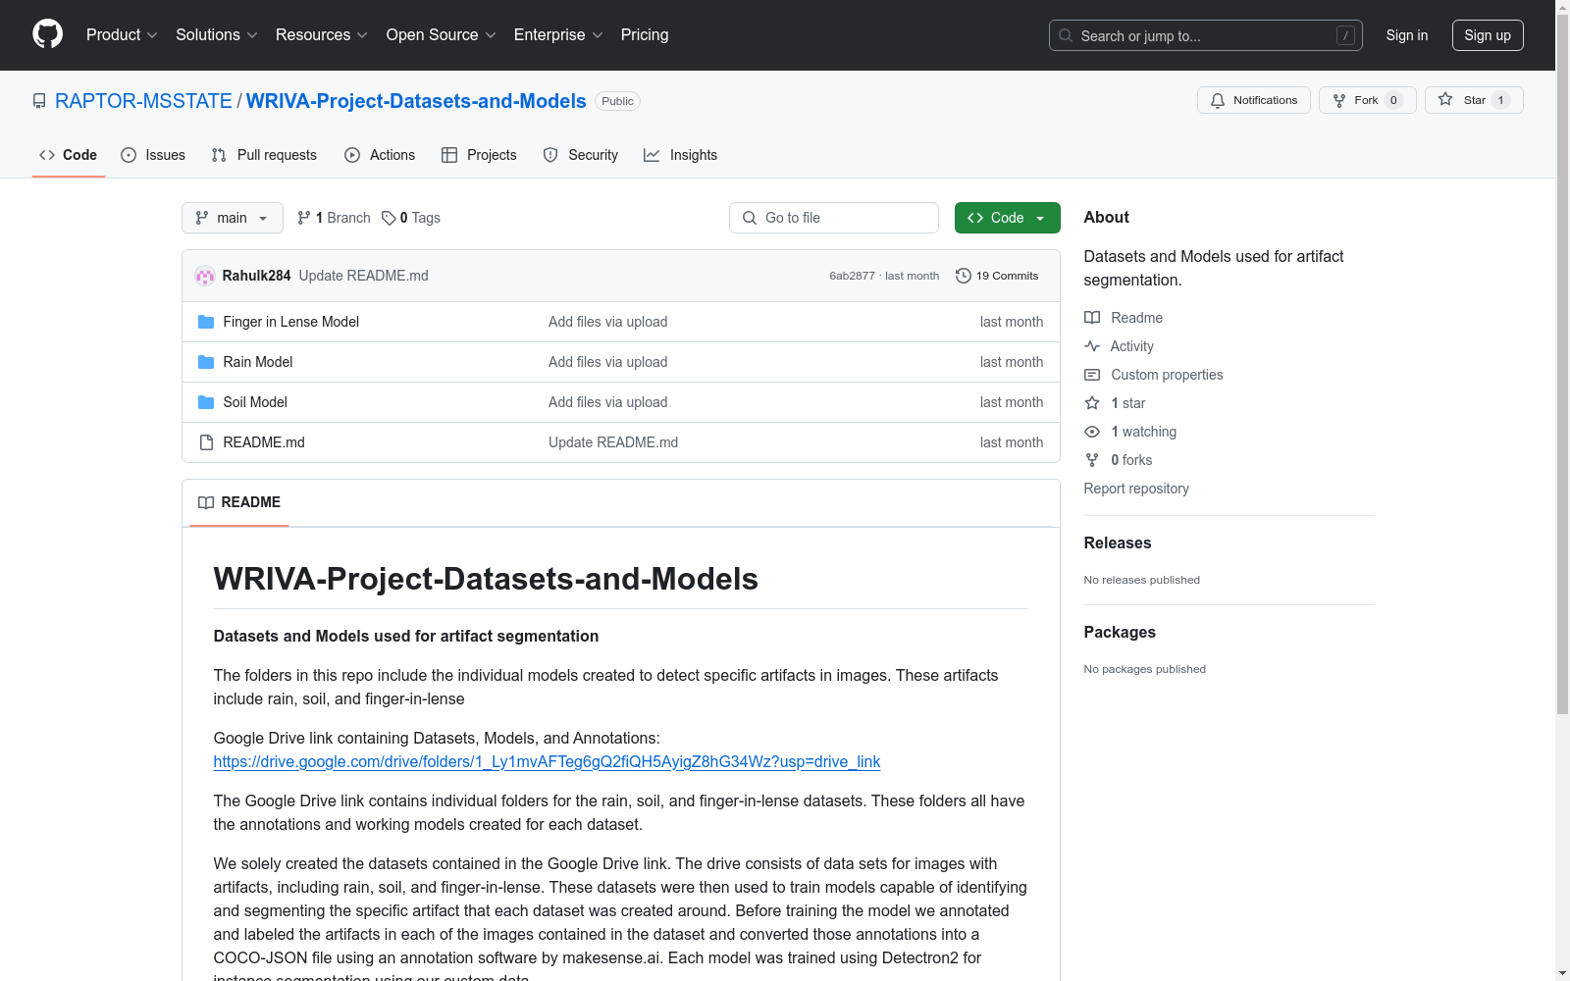Click the README.md file icon
Screen dimensions: 1570x981
(206, 442)
